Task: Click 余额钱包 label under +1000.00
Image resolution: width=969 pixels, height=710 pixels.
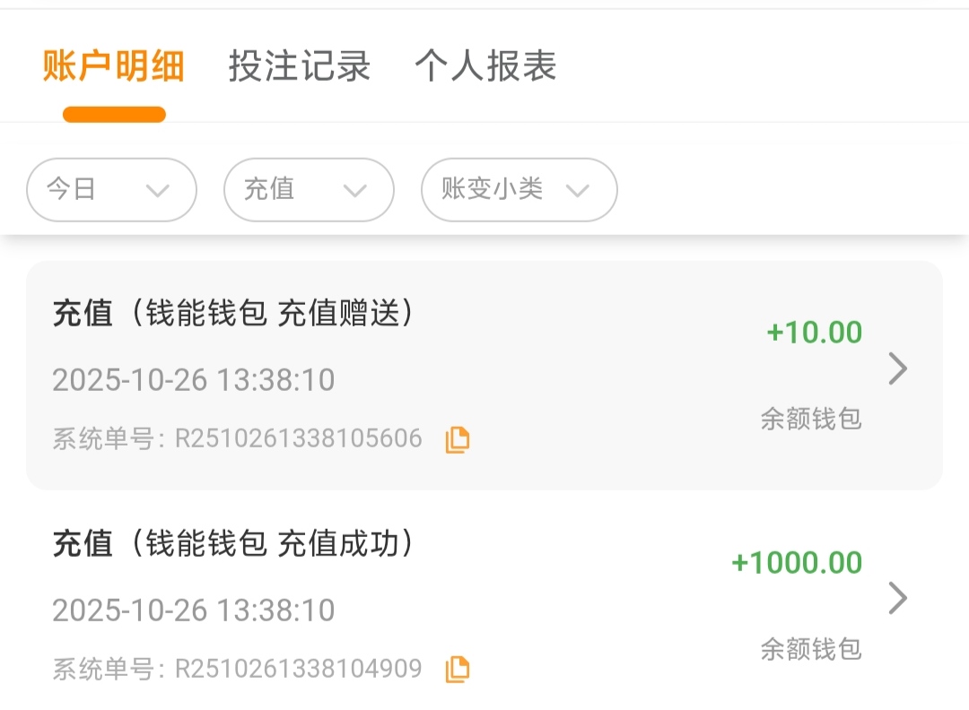Action: [x=811, y=649]
